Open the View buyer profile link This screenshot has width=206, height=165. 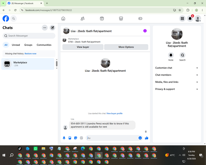(x=115, y=113)
